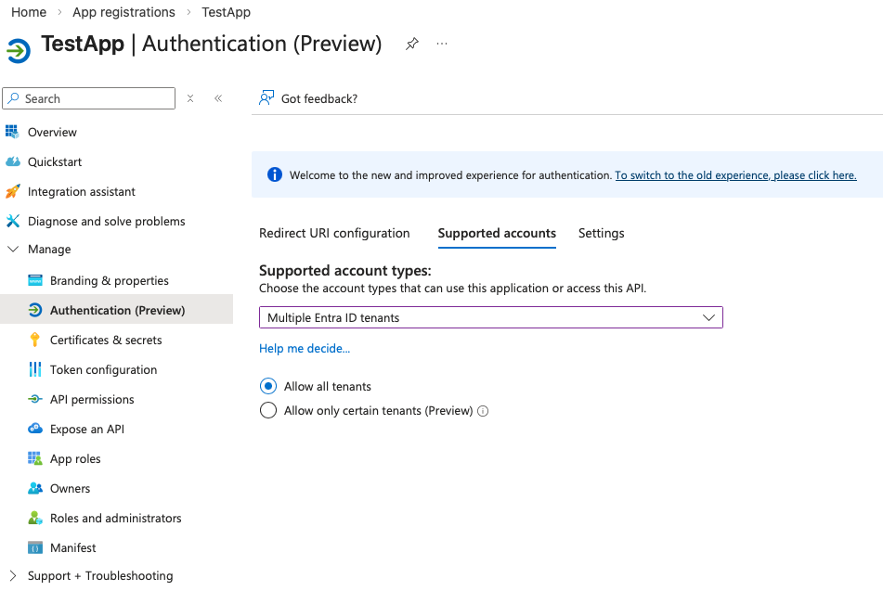Expand Support + Troubleshooting section
883x604 pixels.
[x=13, y=576]
